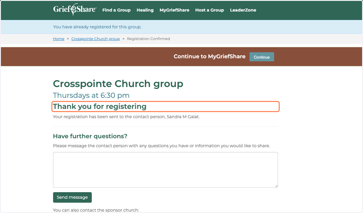
Task: Click the 'Please message the contact person' text
Action: 161,146
